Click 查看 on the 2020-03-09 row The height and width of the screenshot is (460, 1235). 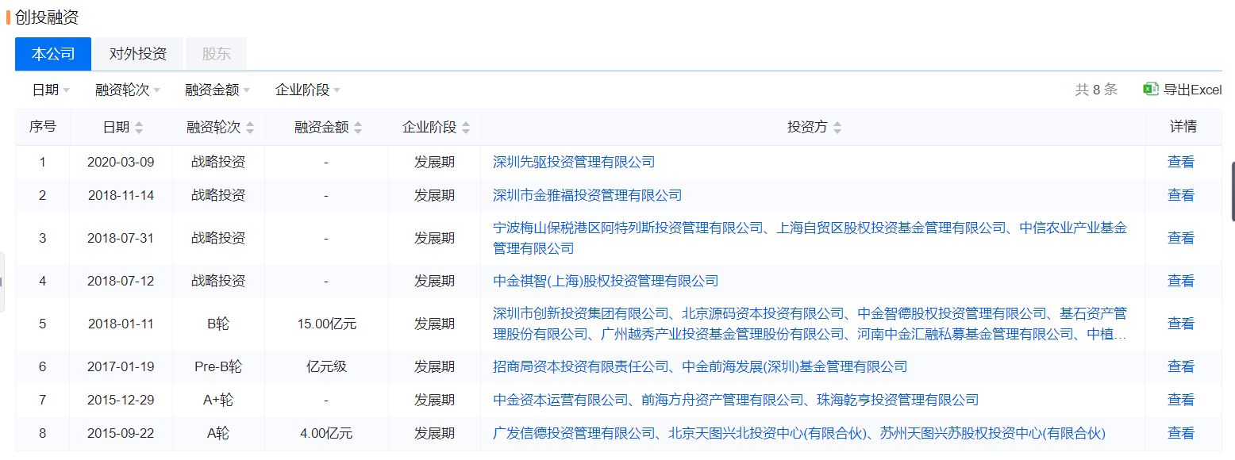tap(1181, 162)
